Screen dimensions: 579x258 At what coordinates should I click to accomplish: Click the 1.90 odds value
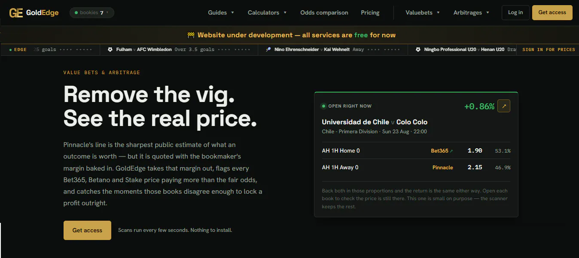click(475, 151)
